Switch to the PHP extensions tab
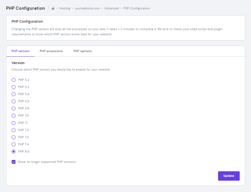Screen dimensions: 251x192 (51, 51)
